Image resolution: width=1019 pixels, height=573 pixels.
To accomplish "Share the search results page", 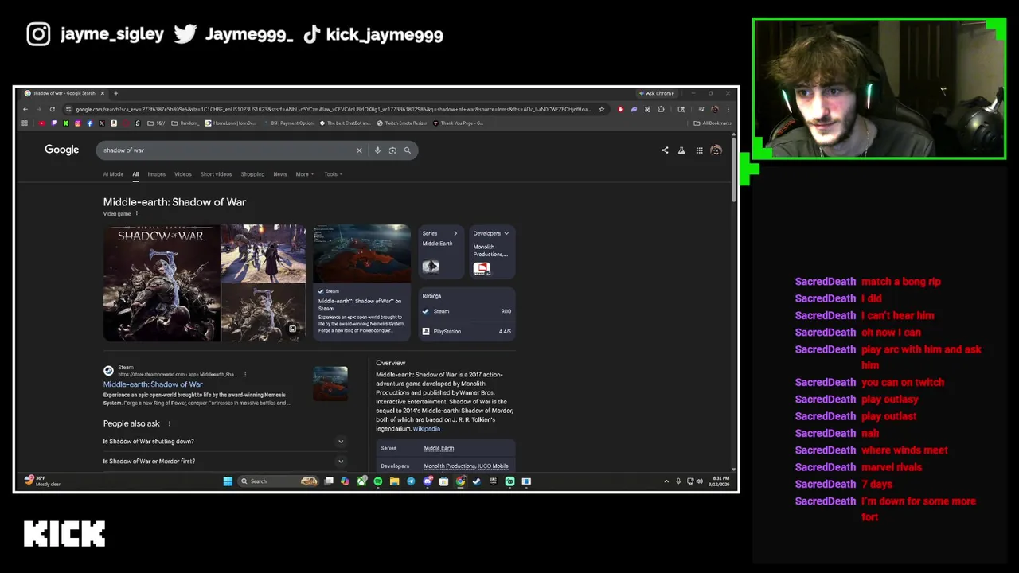I will coord(665,150).
